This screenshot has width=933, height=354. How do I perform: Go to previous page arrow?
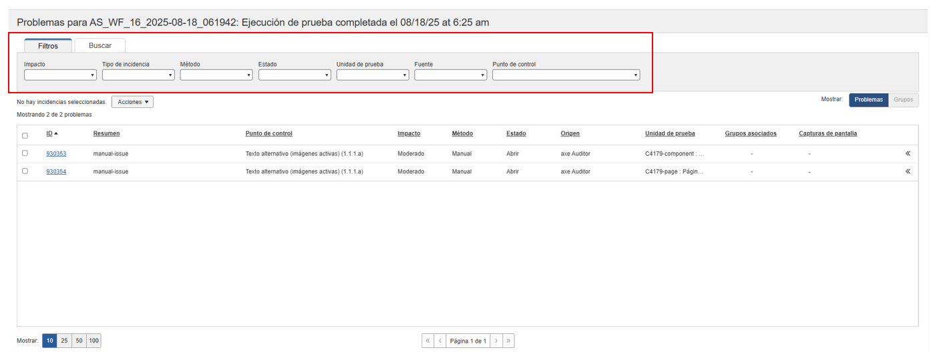[440, 341]
